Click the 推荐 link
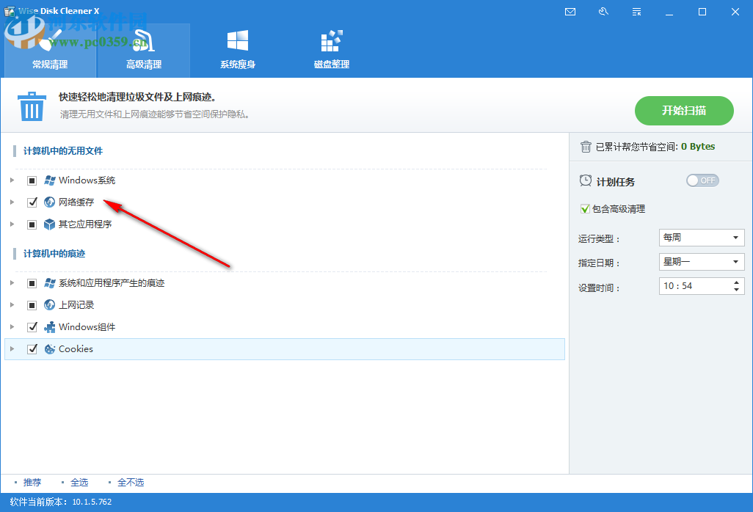This screenshot has height=512, width=753. tap(32, 482)
